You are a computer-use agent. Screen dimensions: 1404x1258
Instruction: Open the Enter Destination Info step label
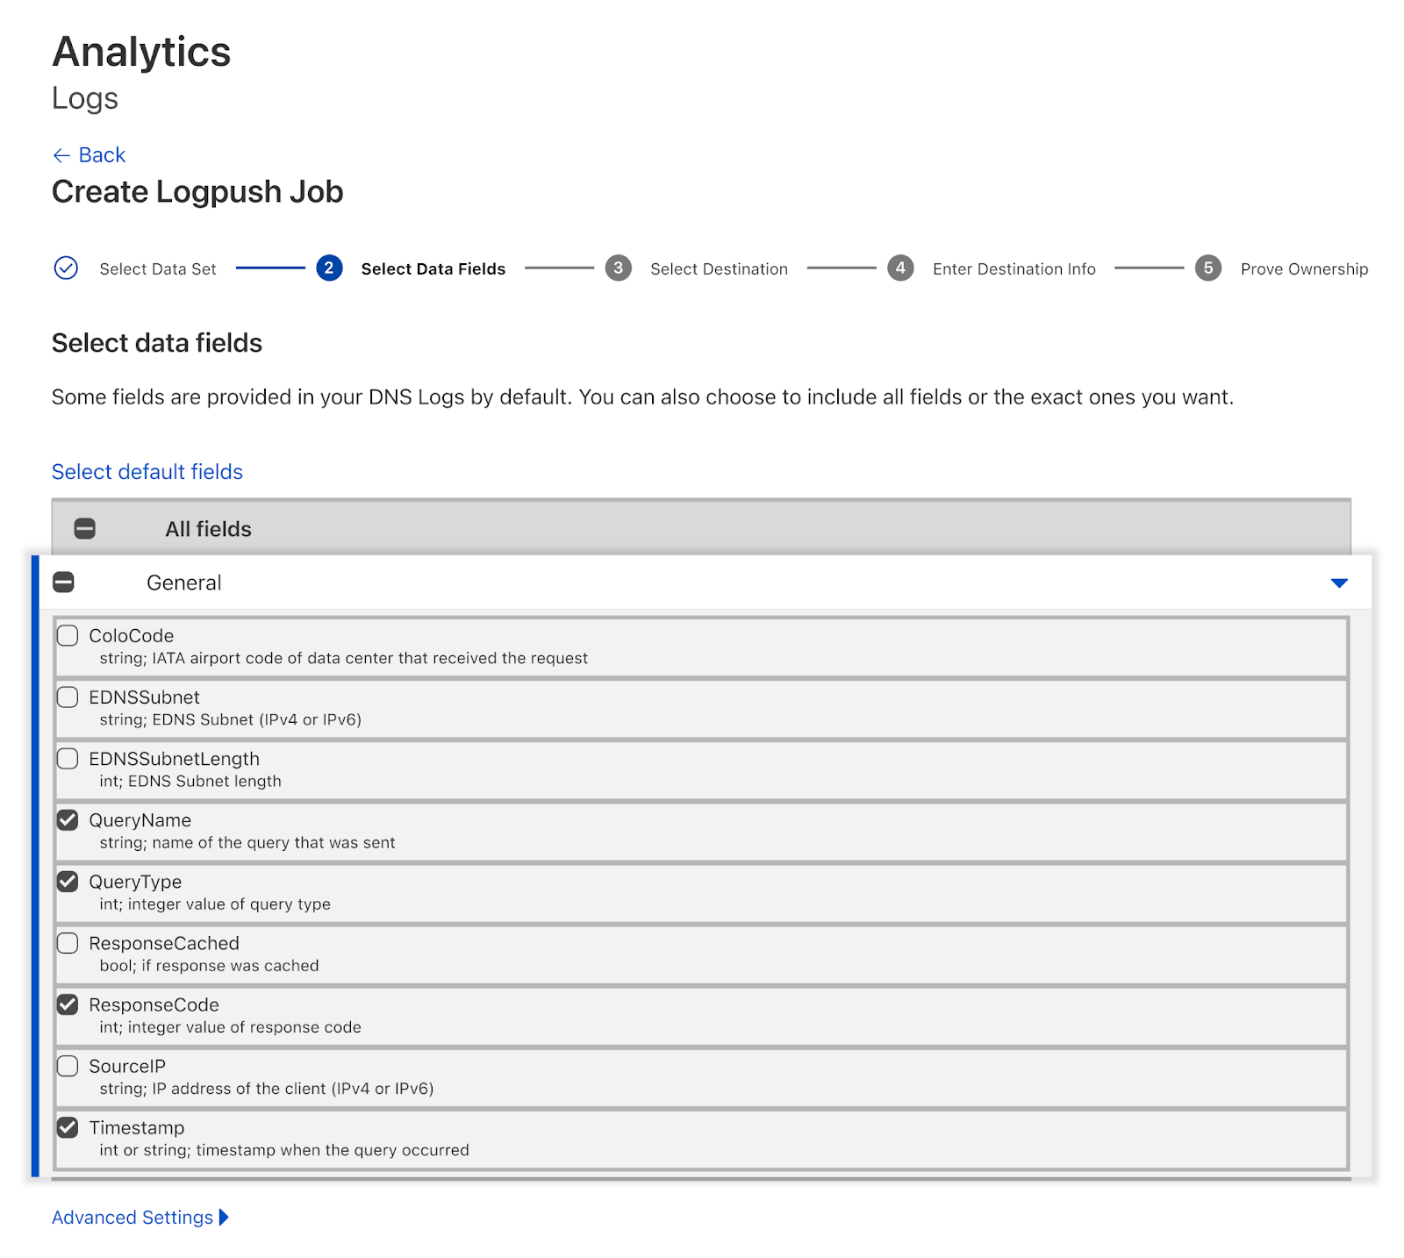(1014, 269)
